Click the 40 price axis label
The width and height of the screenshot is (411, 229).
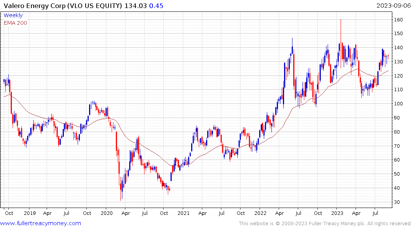pos(397,188)
